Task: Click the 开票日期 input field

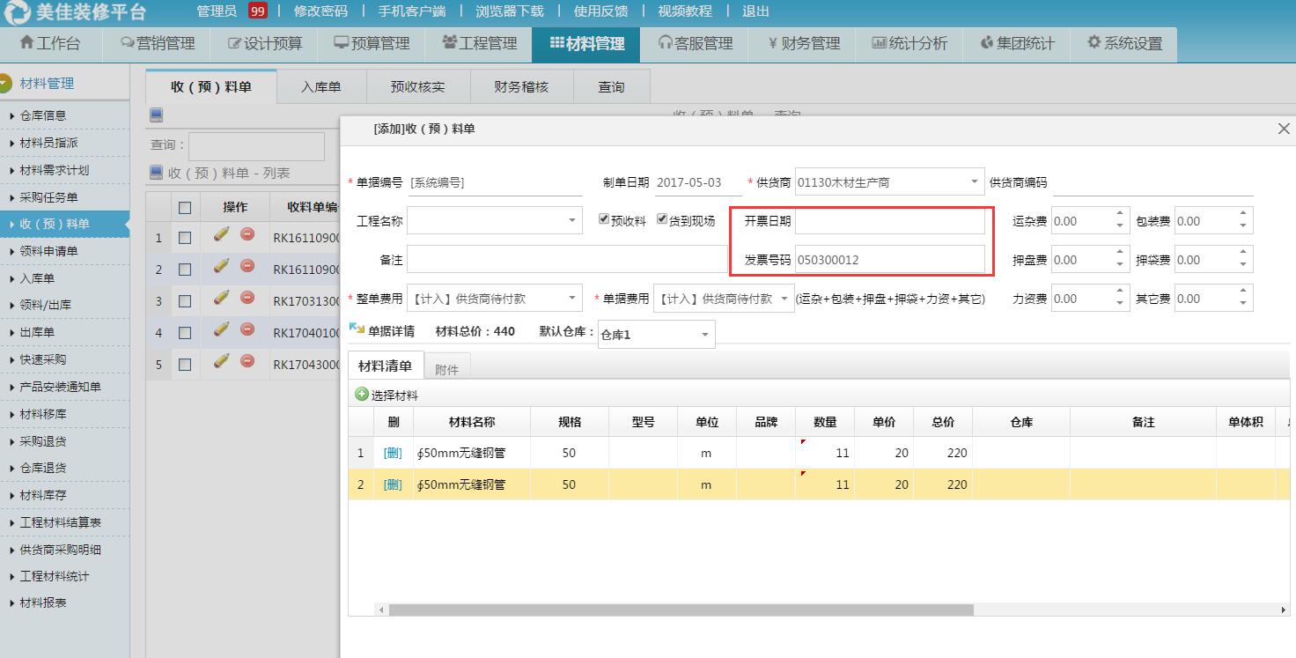Action: point(889,220)
